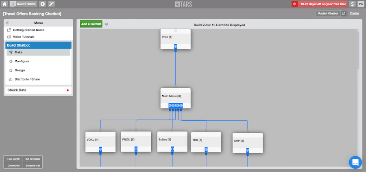Viewport: 366px width, 172px height.
Task: Click the TARS logo
Action: coord(183,4)
